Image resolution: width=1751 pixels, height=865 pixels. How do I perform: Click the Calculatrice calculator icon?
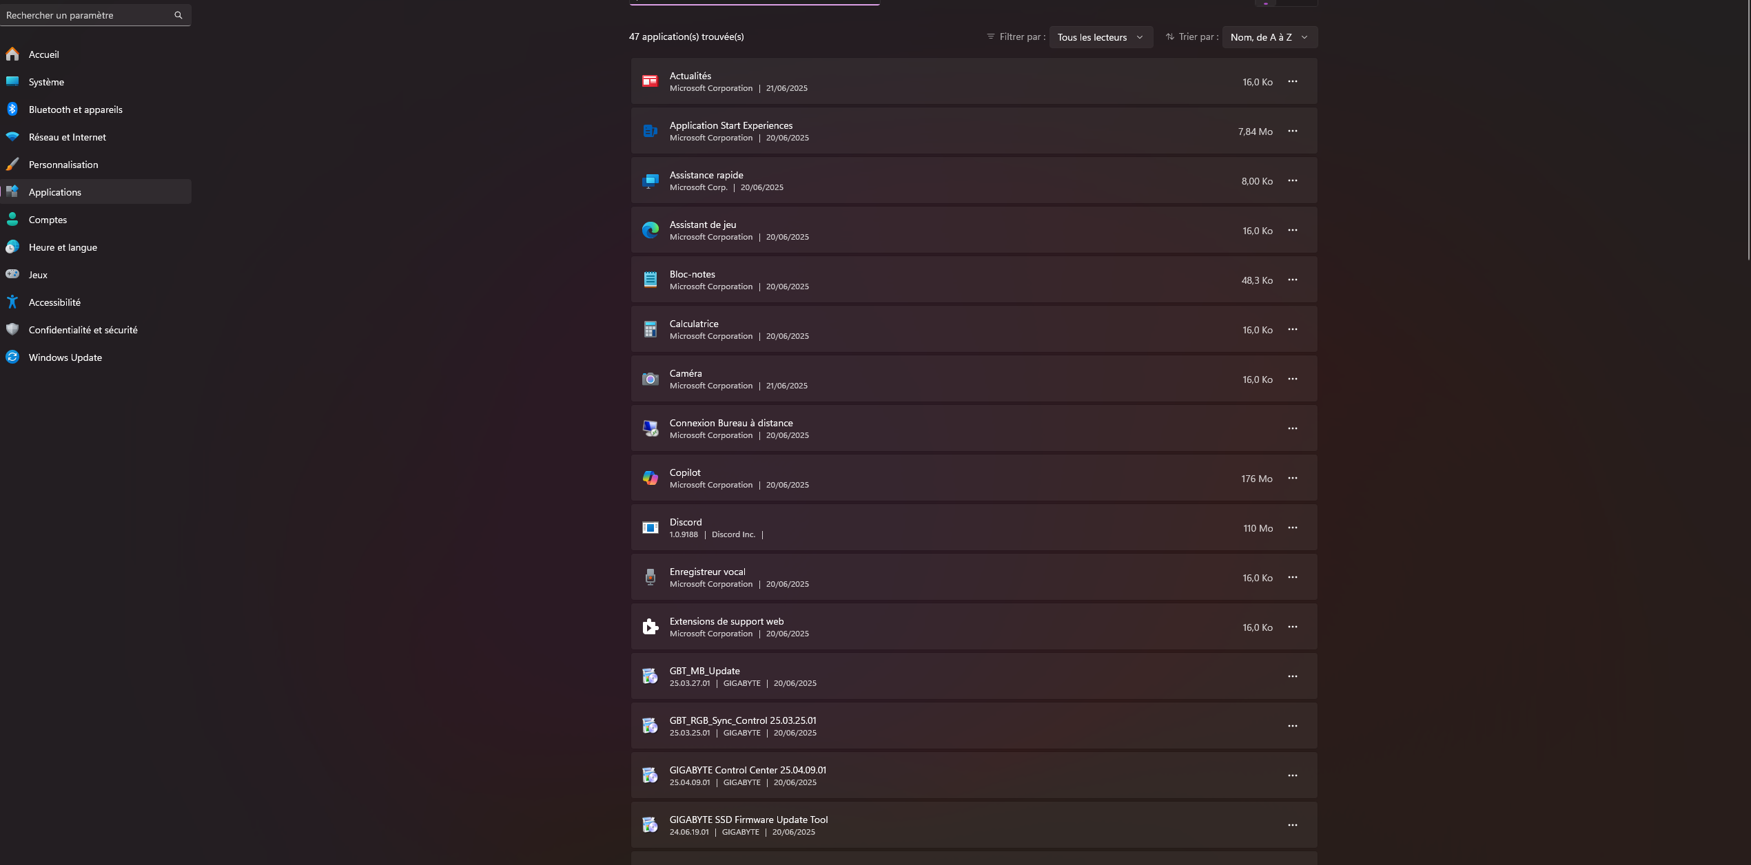click(650, 329)
